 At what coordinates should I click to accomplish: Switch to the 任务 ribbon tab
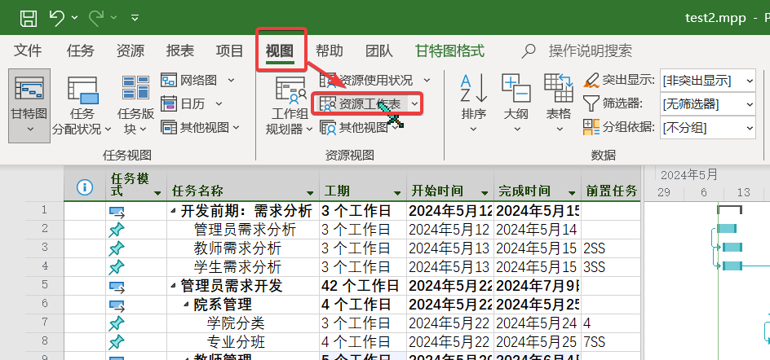[x=81, y=50]
